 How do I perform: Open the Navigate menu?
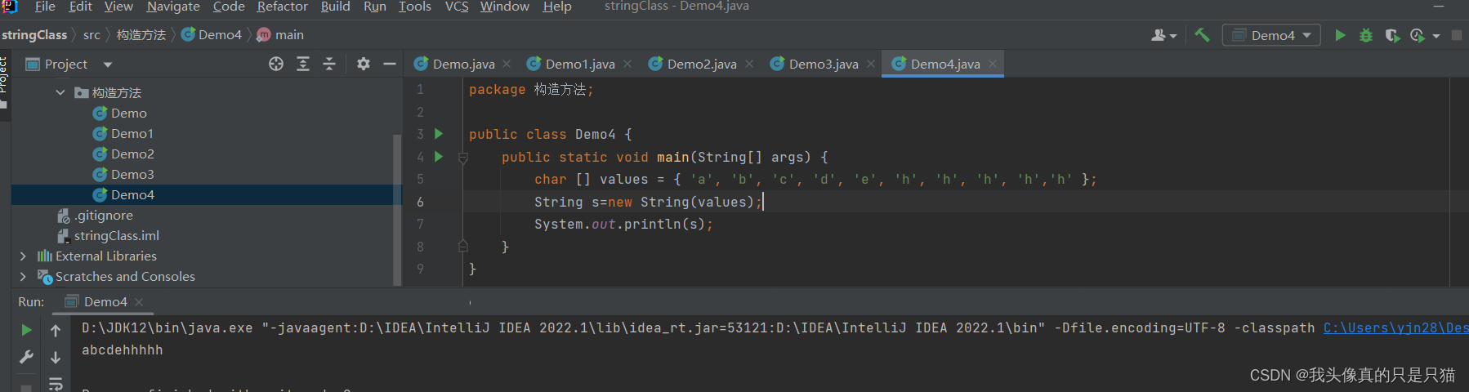pos(173,7)
